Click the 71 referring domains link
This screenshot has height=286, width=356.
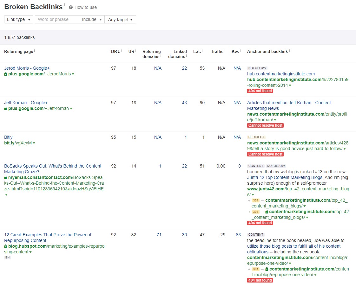(159, 235)
